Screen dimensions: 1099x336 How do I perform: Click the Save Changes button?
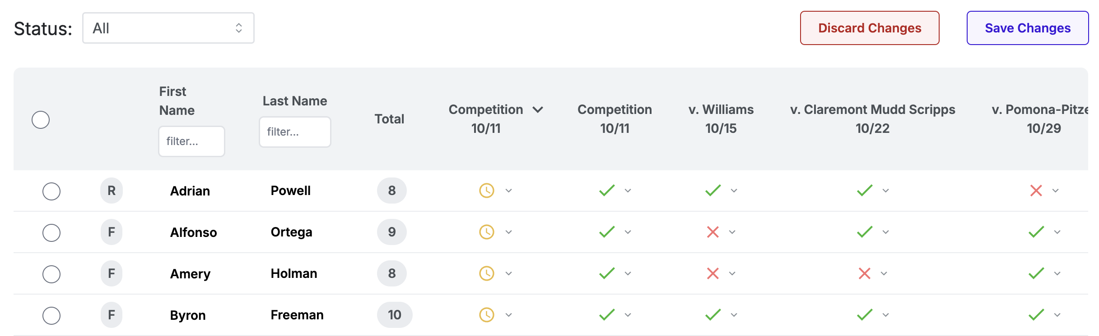(x=1027, y=28)
